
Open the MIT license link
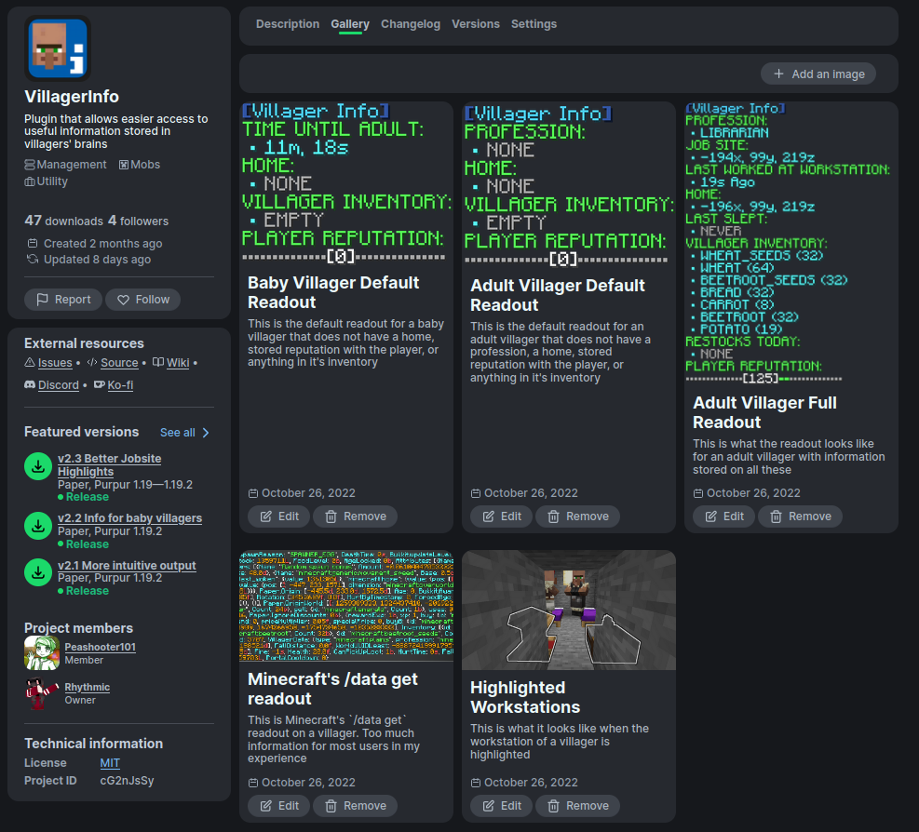click(109, 762)
